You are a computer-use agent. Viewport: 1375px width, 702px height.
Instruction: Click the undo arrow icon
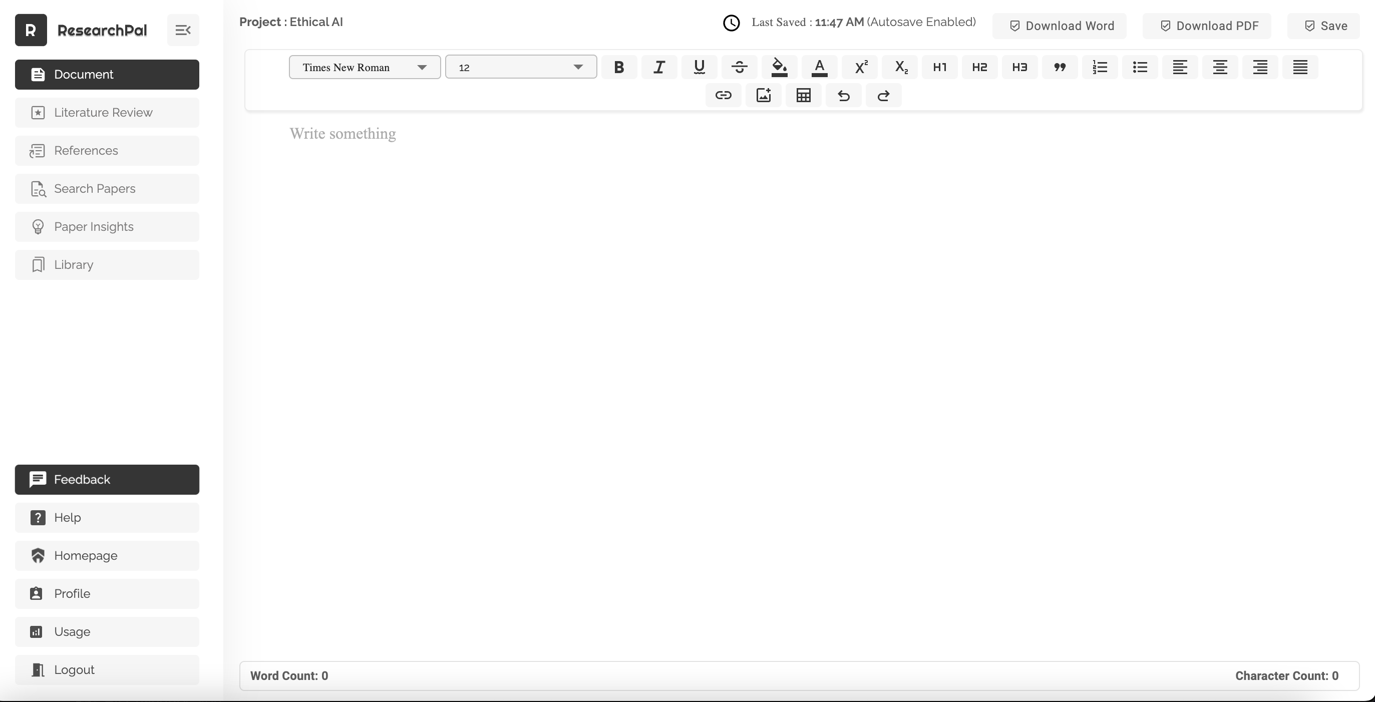coord(843,96)
